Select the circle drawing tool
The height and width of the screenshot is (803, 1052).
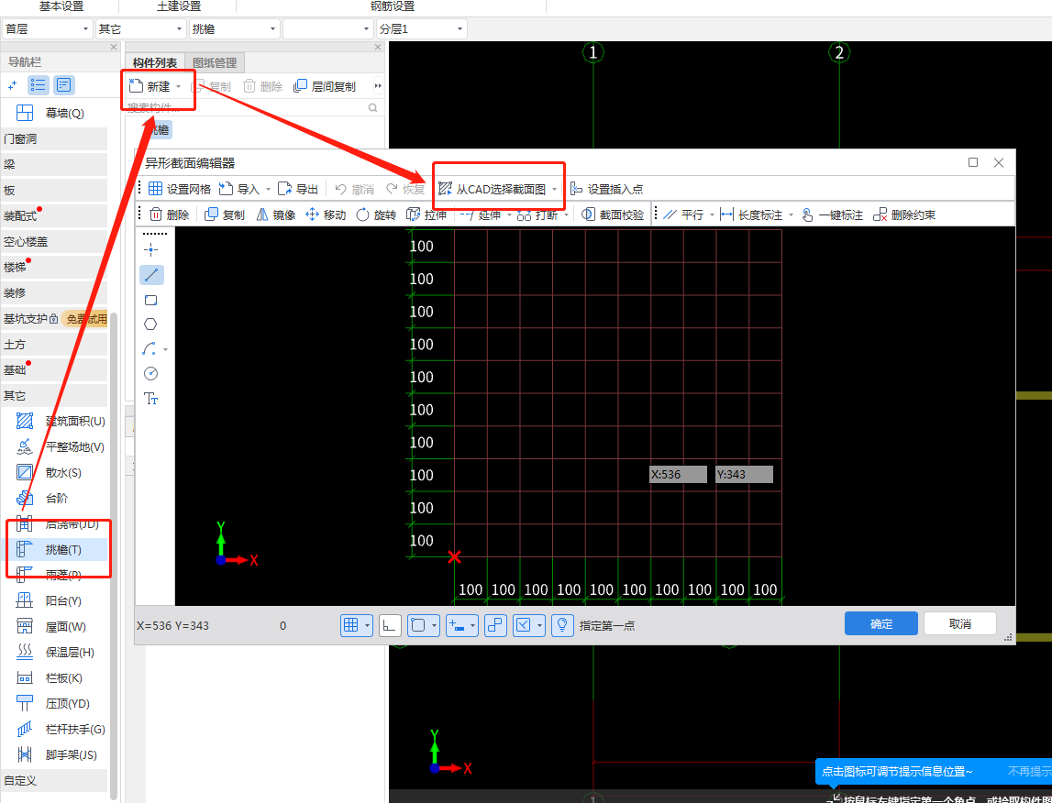click(x=151, y=373)
